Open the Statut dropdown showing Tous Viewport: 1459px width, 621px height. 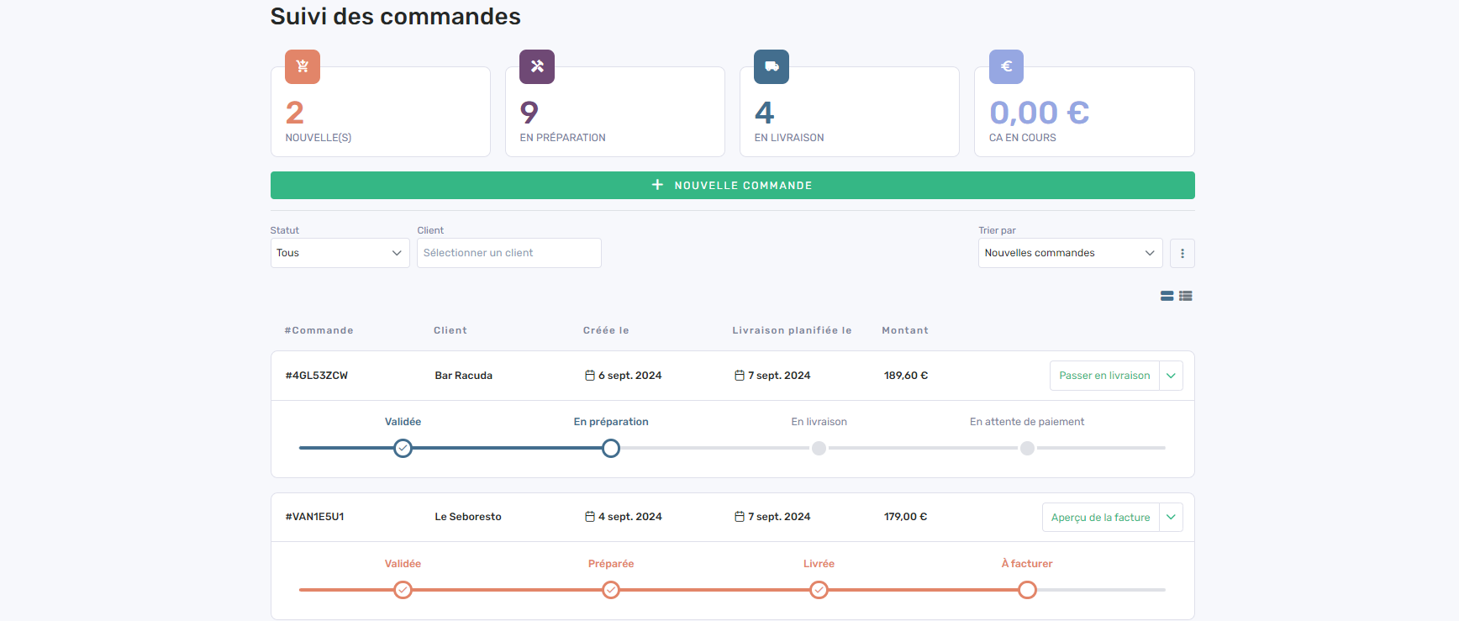340,253
